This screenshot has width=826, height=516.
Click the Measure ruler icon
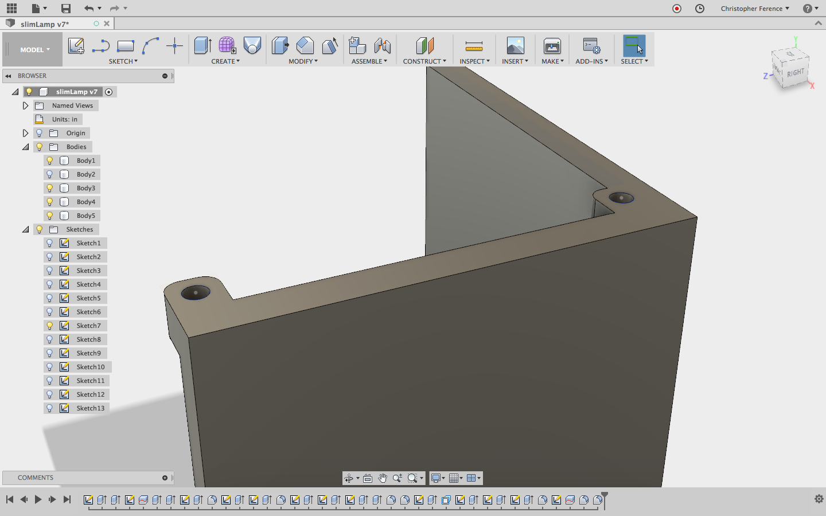click(x=474, y=46)
